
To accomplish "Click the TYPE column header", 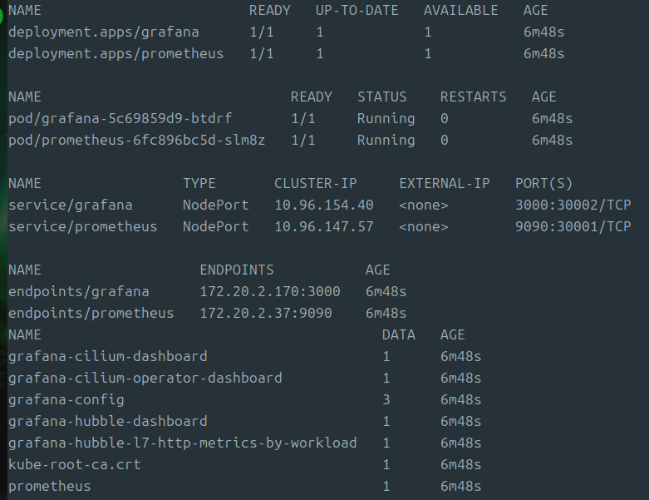I will click(199, 184).
